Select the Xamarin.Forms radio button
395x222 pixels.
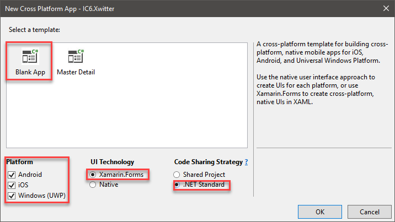(94, 175)
